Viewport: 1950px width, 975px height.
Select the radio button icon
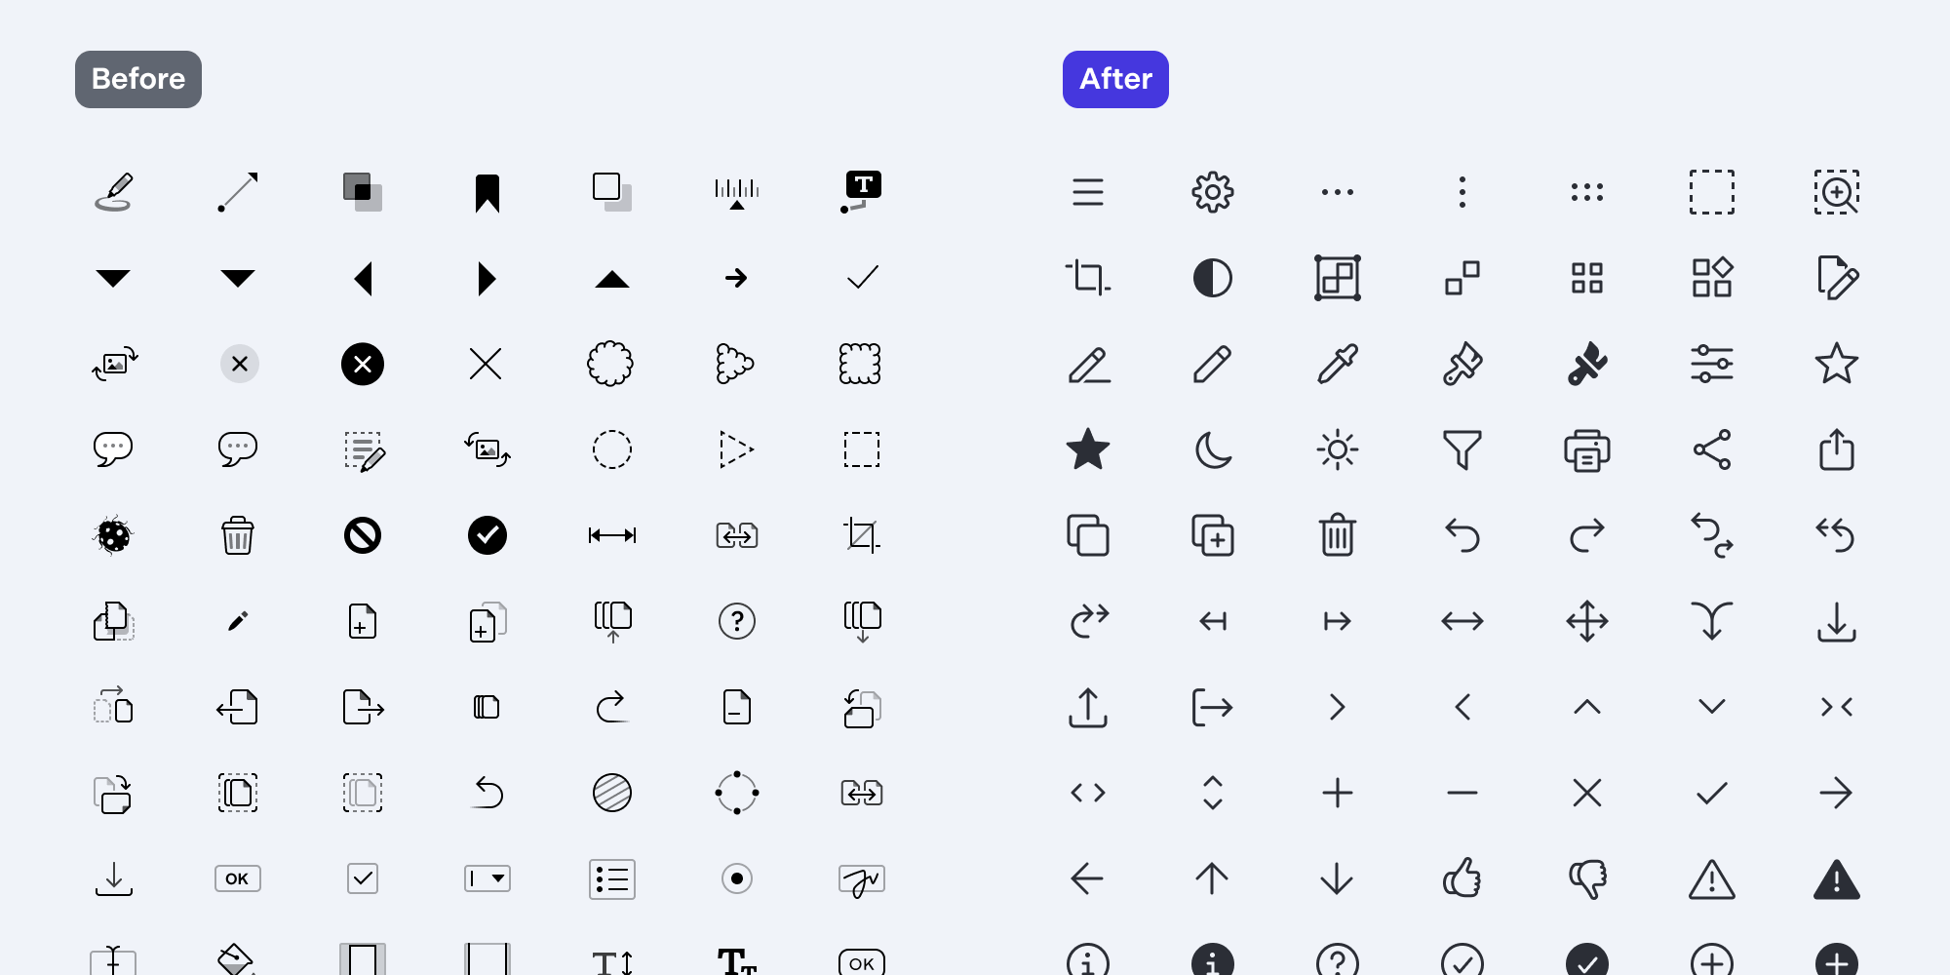tap(737, 878)
